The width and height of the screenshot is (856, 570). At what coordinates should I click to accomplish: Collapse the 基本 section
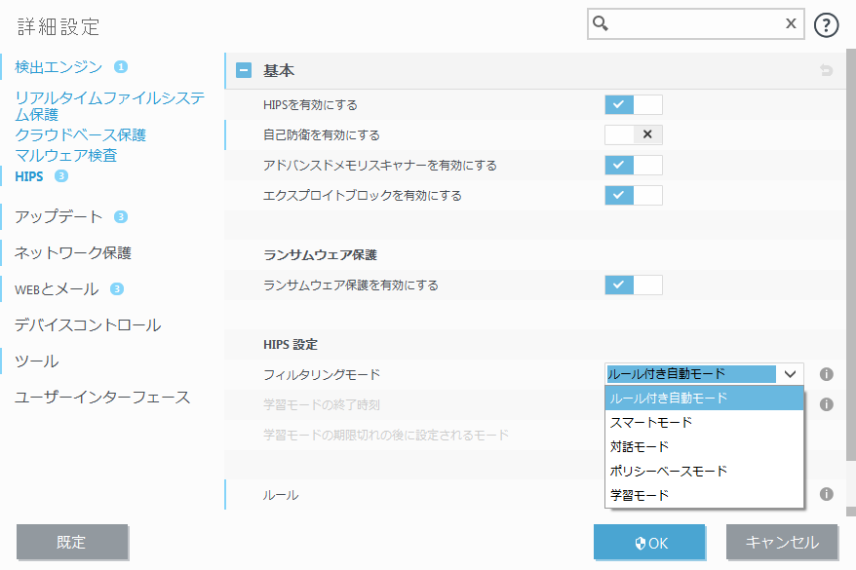[244, 71]
